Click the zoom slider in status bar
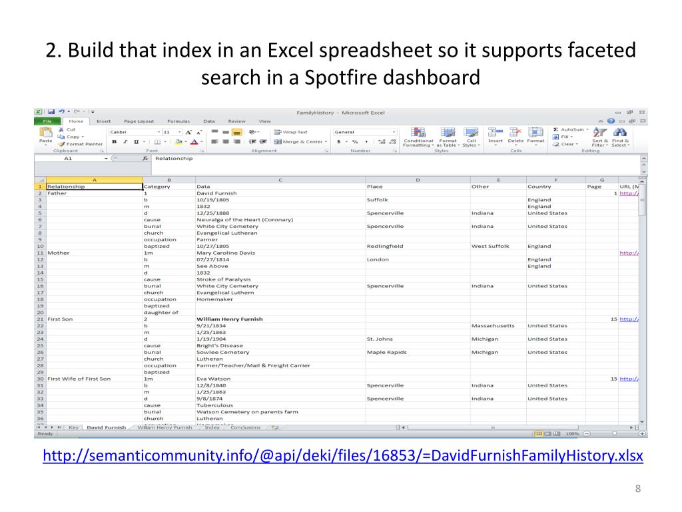Screen dimensions: 682x512 [614, 433]
